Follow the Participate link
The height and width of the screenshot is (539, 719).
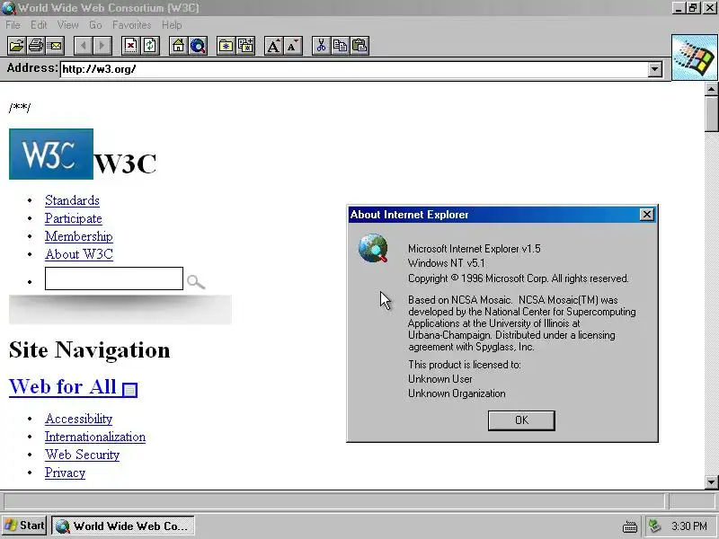(74, 218)
